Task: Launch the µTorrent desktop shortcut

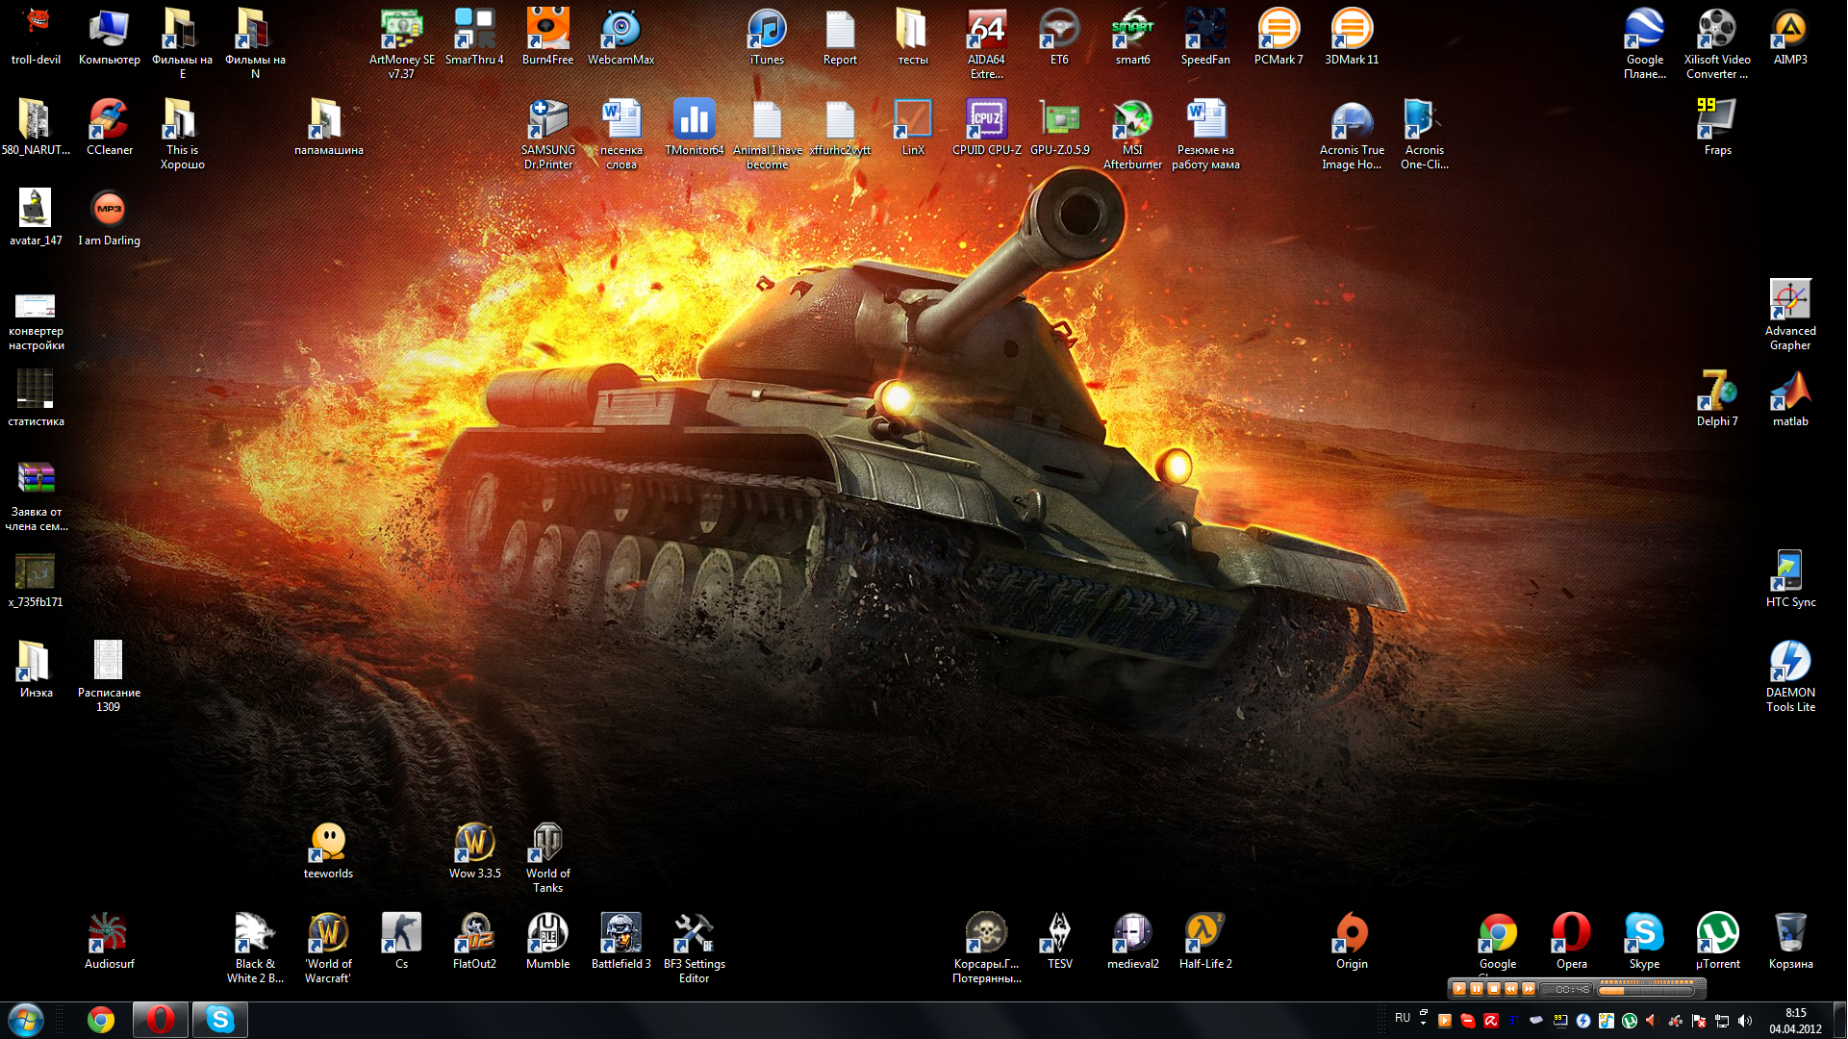Action: [x=1717, y=942]
